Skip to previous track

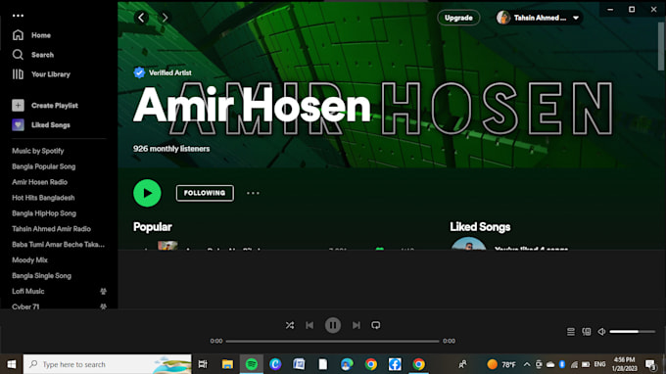coord(309,325)
